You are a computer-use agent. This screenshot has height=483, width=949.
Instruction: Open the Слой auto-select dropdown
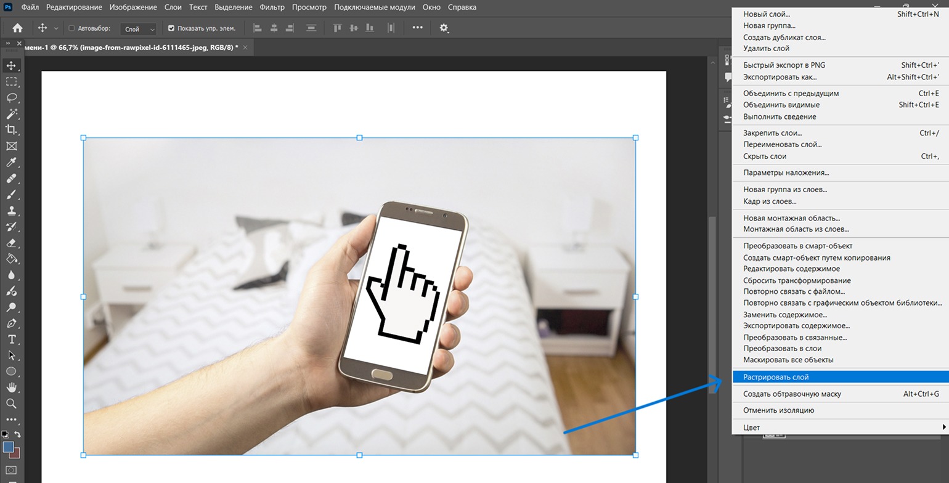tap(139, 28)
